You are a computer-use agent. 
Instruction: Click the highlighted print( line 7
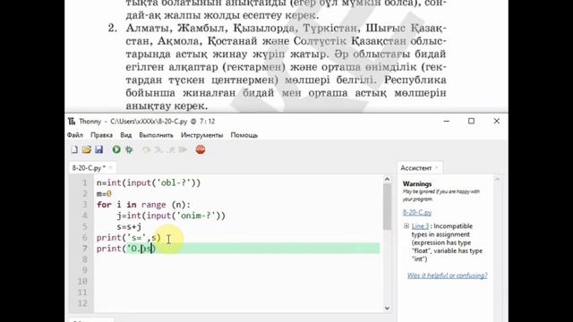(x=237, y=249)
